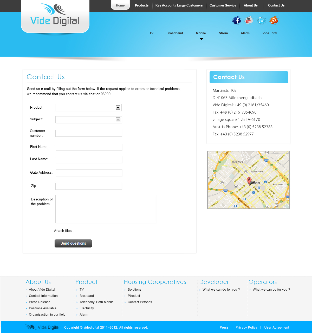Select the TV sub-navigation item
The height and width of the screenshot is (333, 312).
152,33
